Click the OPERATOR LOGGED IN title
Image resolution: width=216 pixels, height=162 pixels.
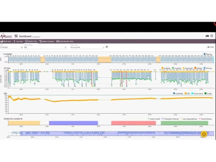pos(13,119)
